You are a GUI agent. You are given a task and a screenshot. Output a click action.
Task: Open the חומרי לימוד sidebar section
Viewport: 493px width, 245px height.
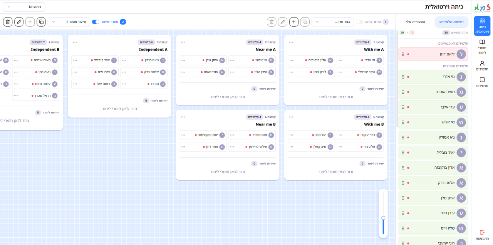pos(482,47)
